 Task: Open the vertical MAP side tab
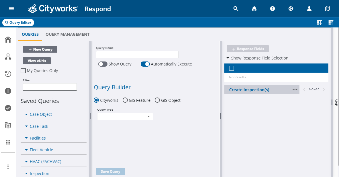[x=336, y=102]
